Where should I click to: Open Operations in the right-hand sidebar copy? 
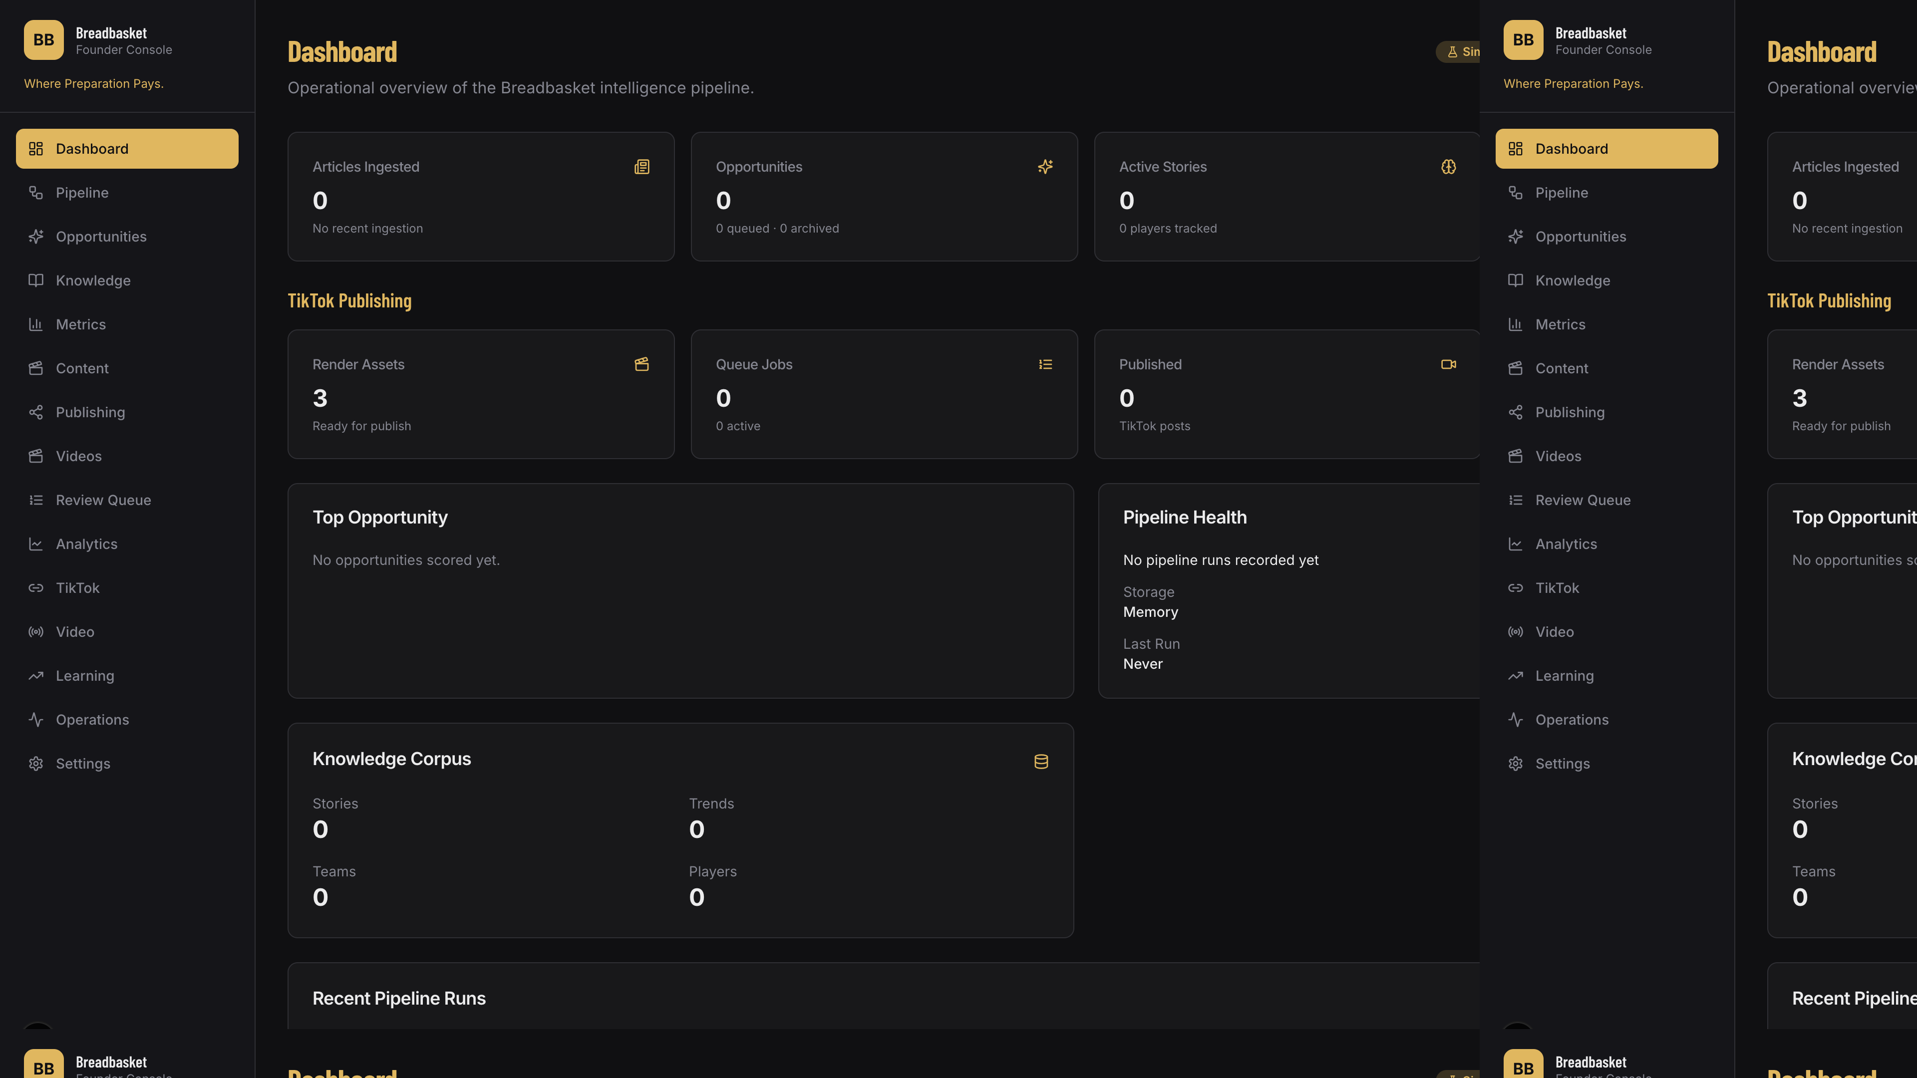point(1606,719)
